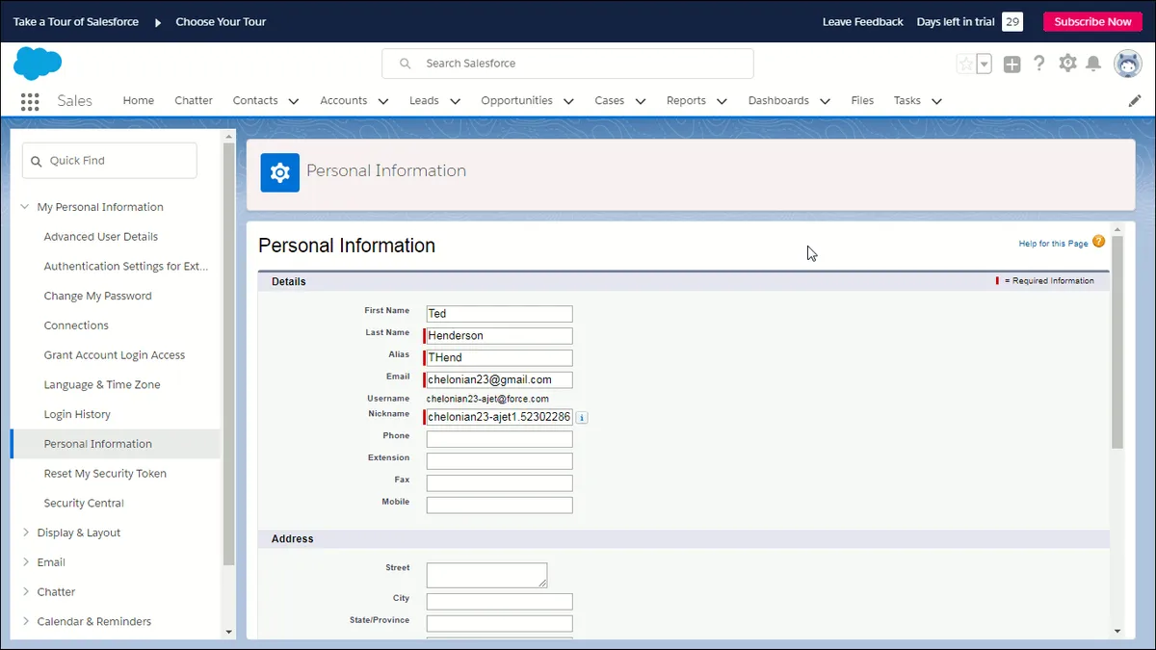1156x650 pixels.
Task: Expand the Display & Layout section
Action: (25, 533)
